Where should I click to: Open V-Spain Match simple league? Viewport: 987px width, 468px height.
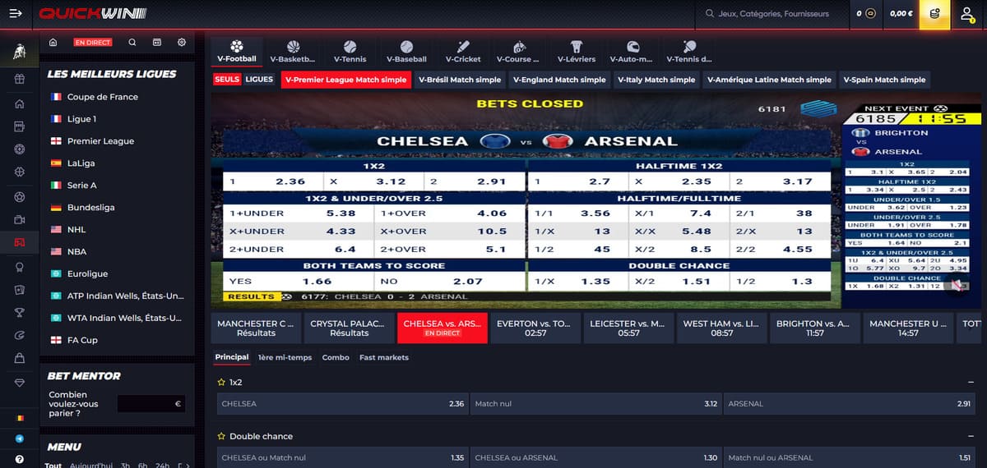(886, 80)
